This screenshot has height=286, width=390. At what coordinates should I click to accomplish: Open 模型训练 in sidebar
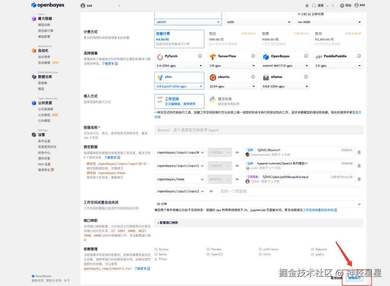click(44, 25)
